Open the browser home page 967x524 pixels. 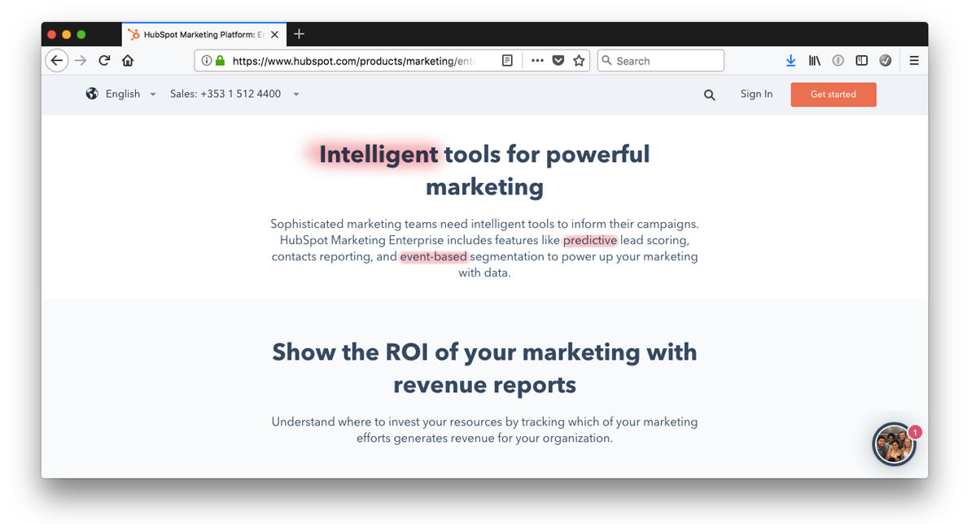[x=128, y=60]
